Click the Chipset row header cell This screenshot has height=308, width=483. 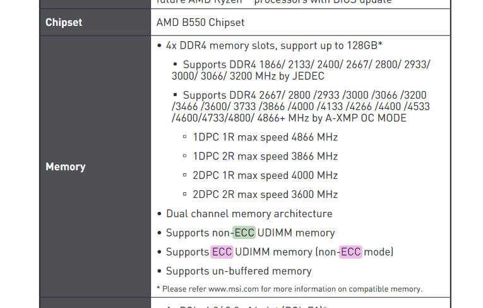point(64,23)
